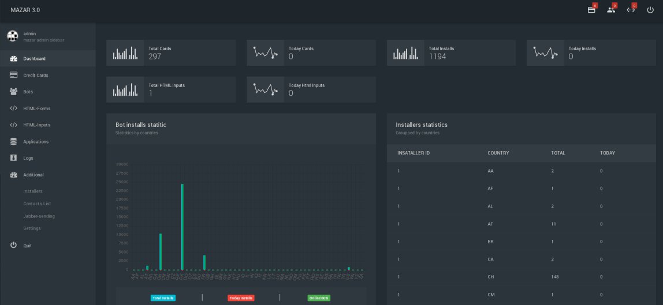This screenshot has height=305, width=663.
Task: Click the line graph icon beside Today Cards
Action: 265,53
